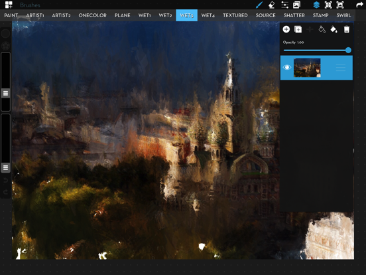The image size is (366, 275).
Task: Toggle the layers panel icon
Action: coord(316,5)
